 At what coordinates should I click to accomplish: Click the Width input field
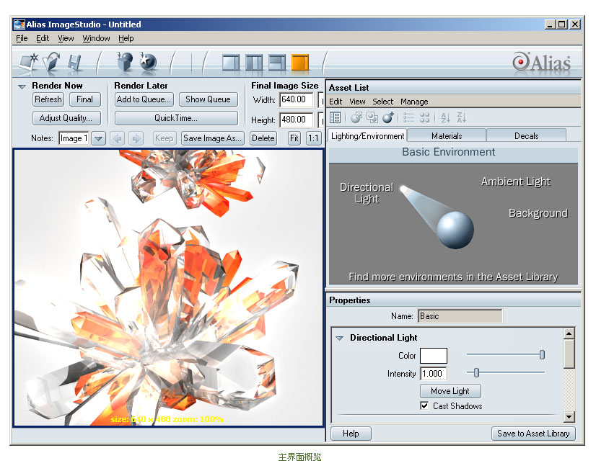pos(296,100)
